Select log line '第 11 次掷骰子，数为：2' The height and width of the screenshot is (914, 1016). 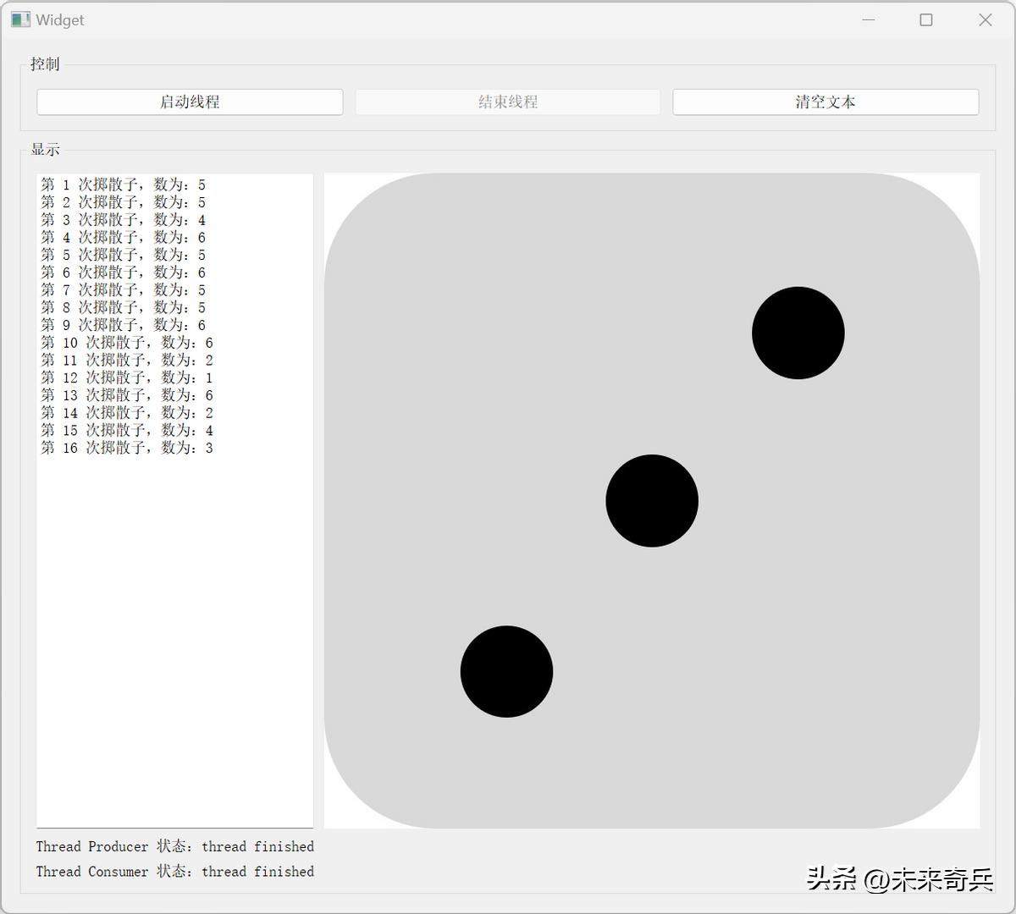127,360
